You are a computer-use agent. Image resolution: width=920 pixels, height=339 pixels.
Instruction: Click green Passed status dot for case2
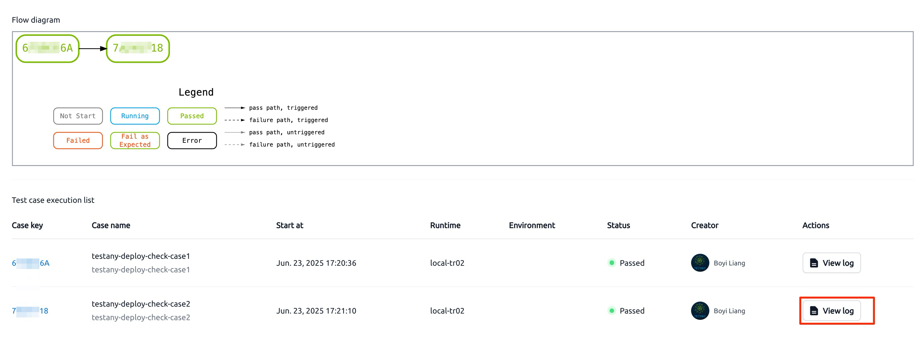(612, 311)
